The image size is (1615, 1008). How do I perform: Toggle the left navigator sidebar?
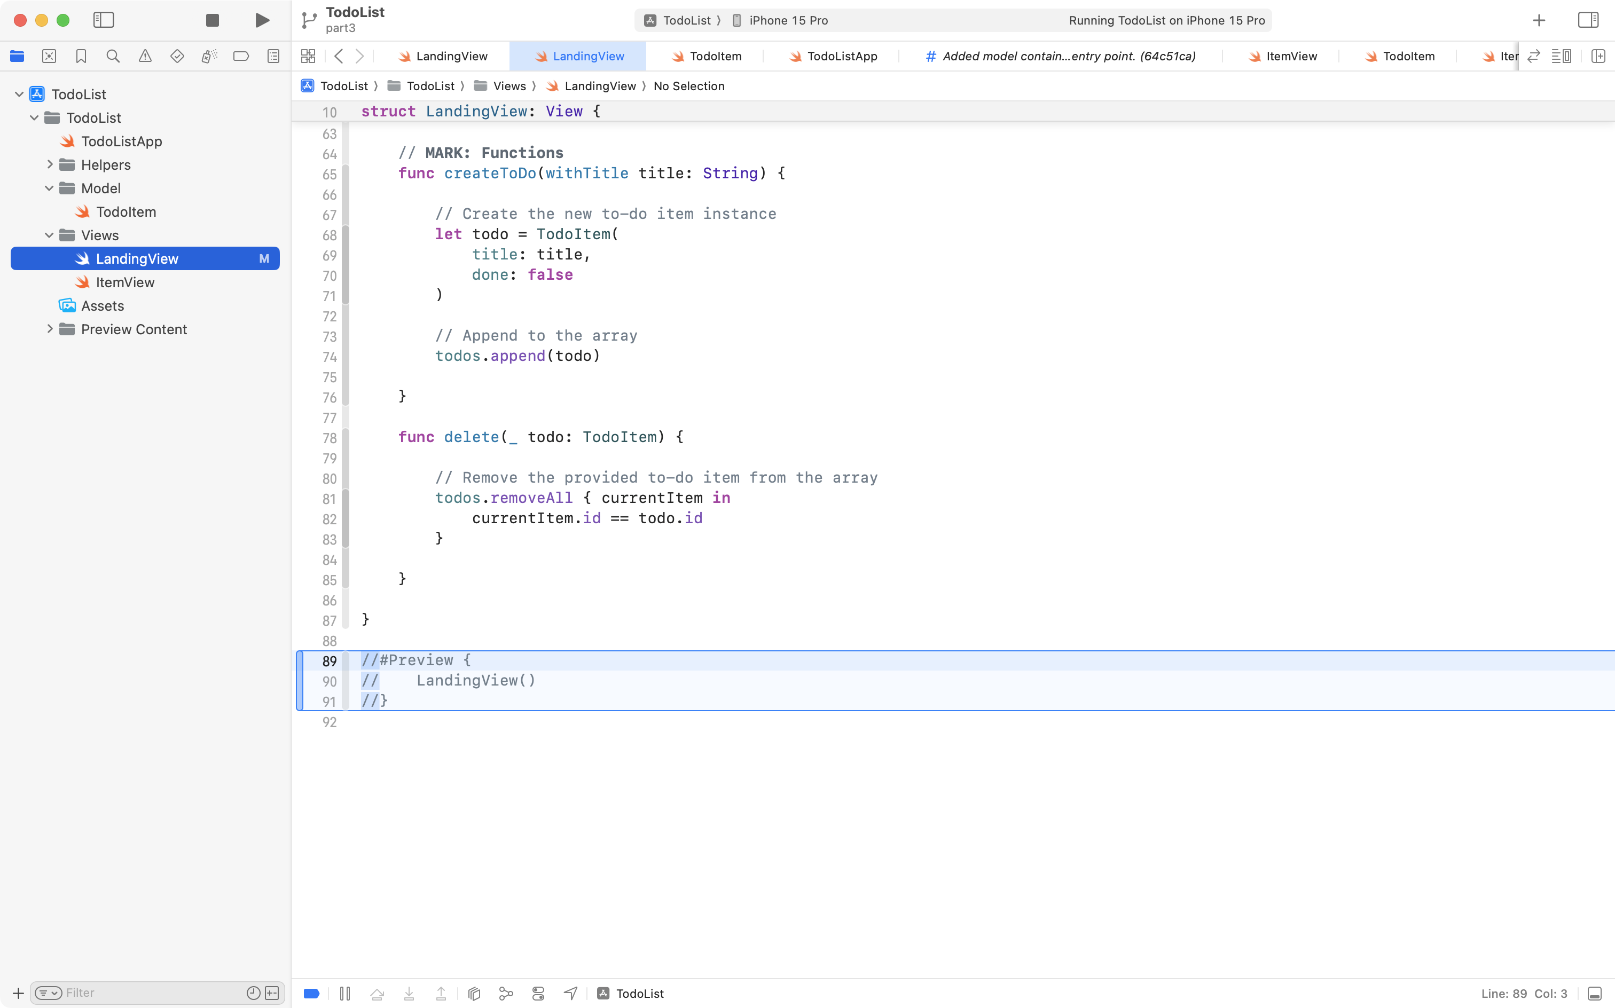click(x=104, y=20)
